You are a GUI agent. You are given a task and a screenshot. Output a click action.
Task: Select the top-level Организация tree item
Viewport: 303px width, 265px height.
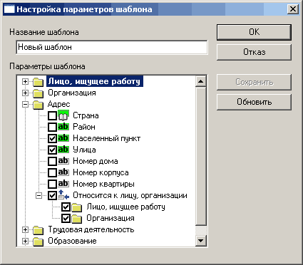tap(72, 93)
